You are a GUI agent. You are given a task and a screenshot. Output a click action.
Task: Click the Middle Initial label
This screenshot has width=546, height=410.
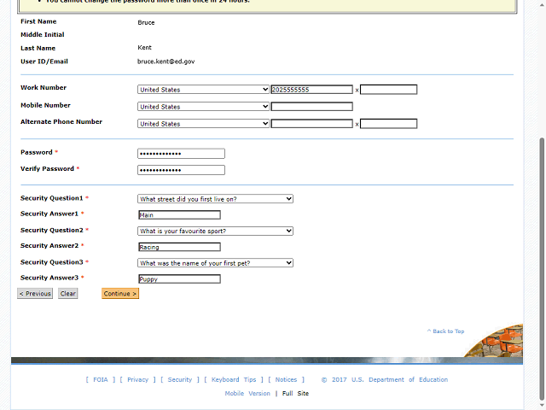43,34
